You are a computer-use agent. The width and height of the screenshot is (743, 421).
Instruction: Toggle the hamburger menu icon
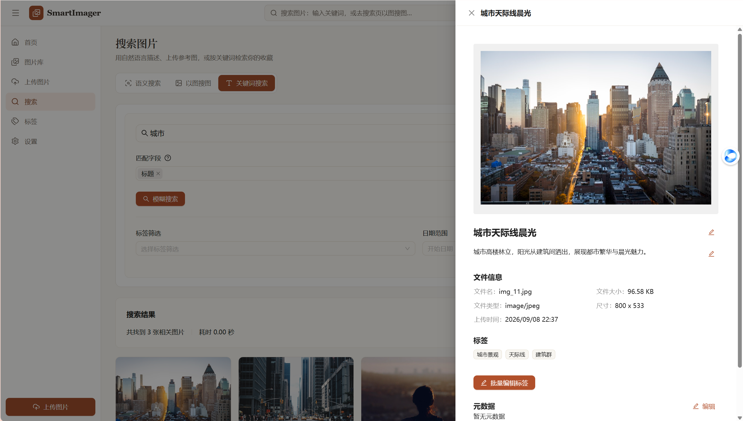click(15, 13)
